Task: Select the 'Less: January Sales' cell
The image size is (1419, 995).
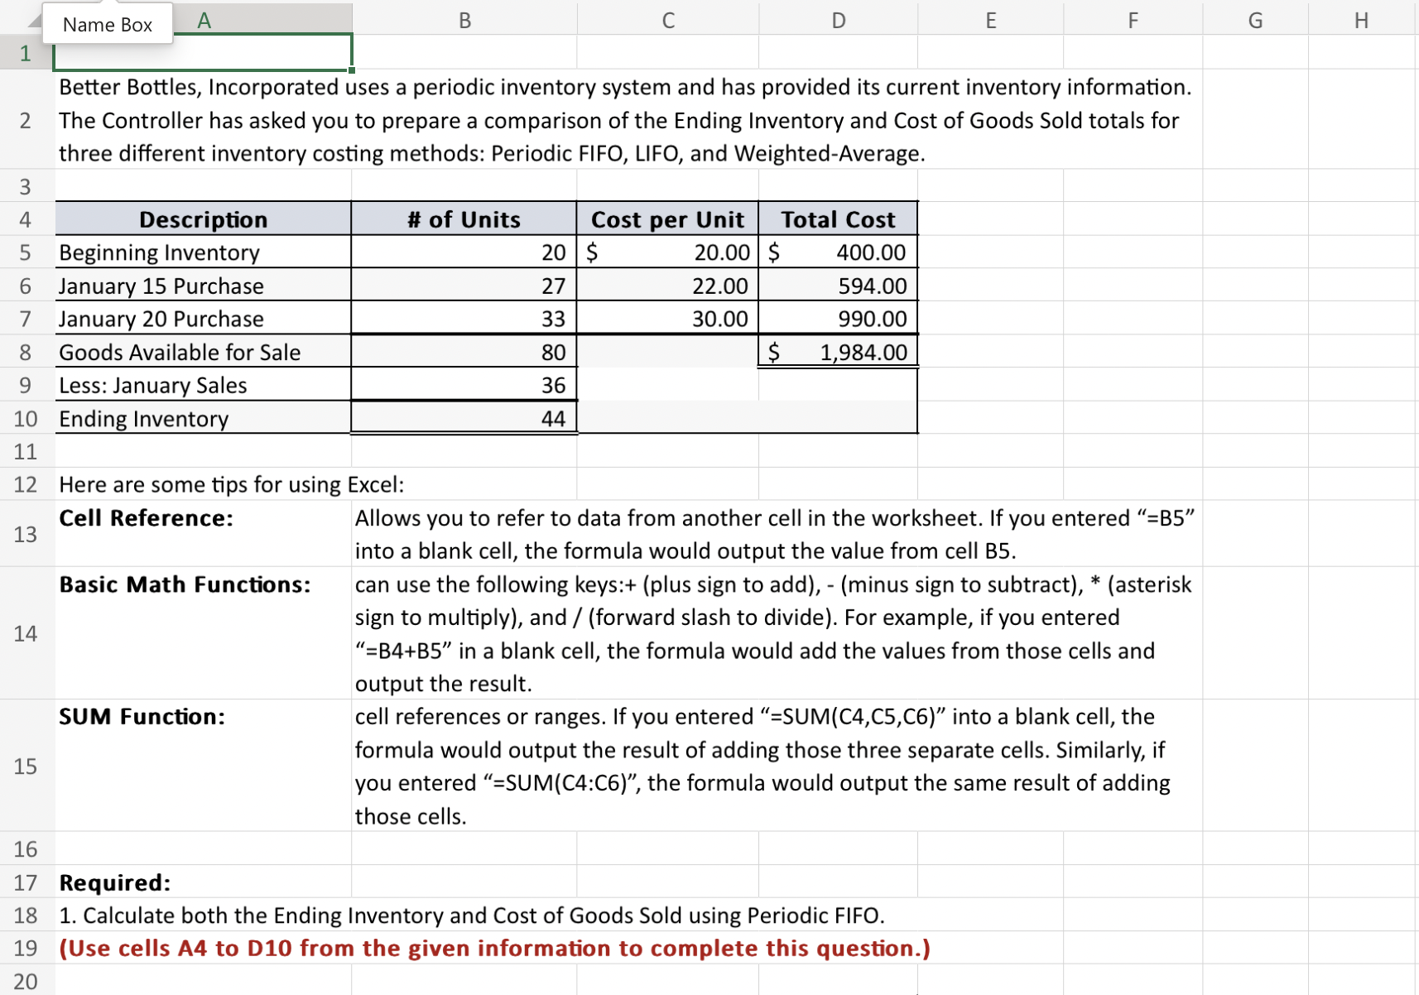Action: pyautogui.click(x=204, y=385)
